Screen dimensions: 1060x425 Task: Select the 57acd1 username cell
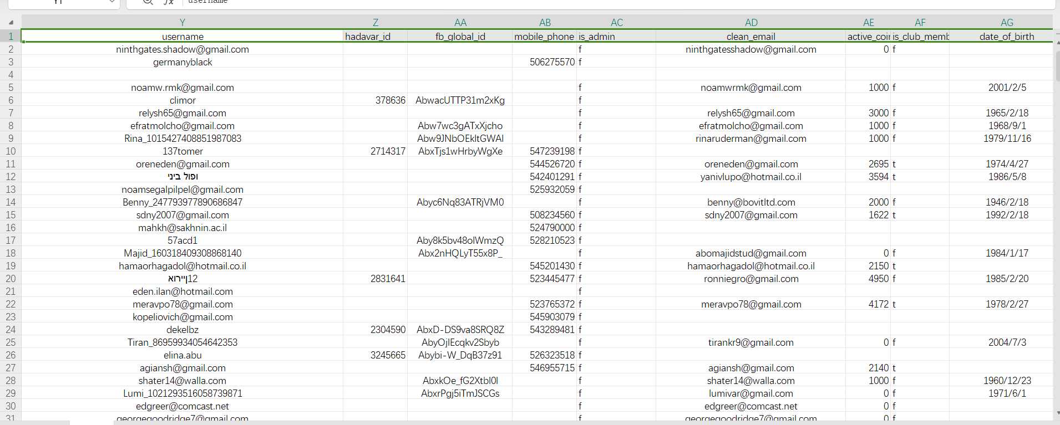182,240
